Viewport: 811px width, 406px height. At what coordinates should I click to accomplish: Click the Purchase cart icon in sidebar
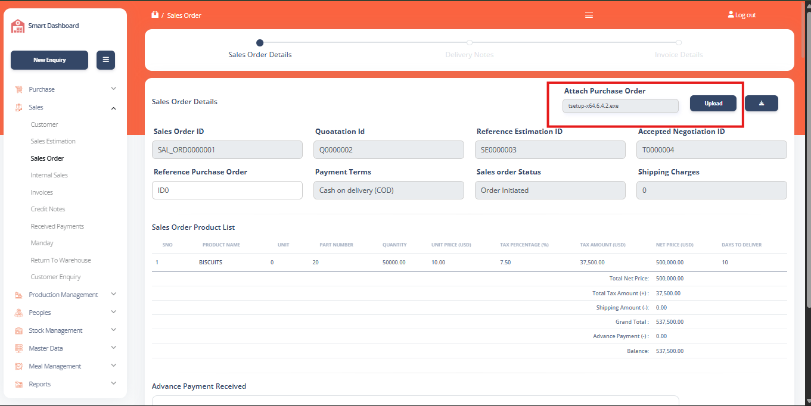18,89
